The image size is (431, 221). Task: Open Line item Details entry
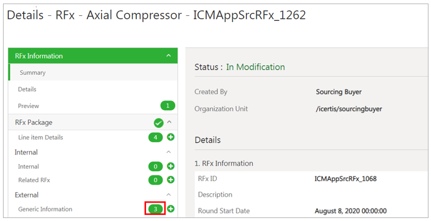pos(40,137)
